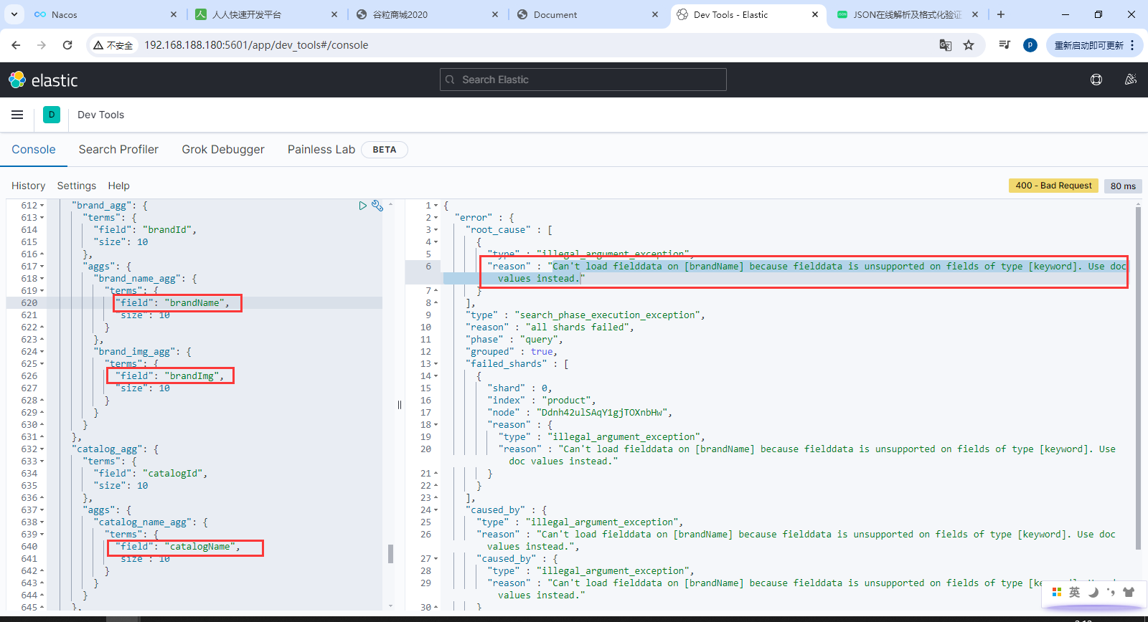Switch to the JSON在线解析 tab
This screenshot has width=1148, height=622.
(x=908, y=14)
